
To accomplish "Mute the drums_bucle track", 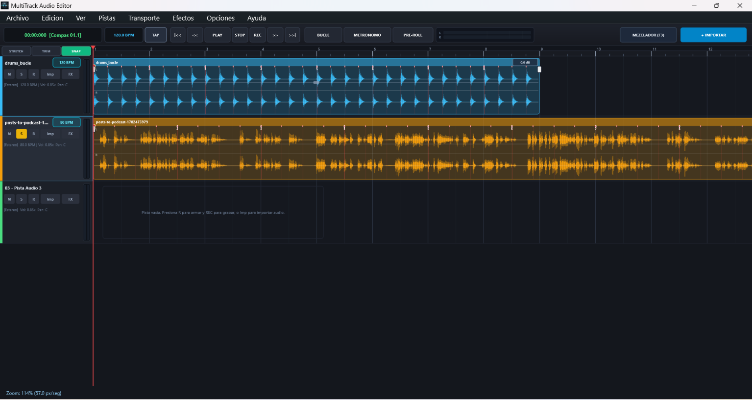I will pos(9,74).
